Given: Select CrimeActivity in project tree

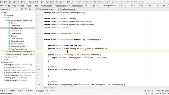Looking at the screenshot, I should (15, 26).
